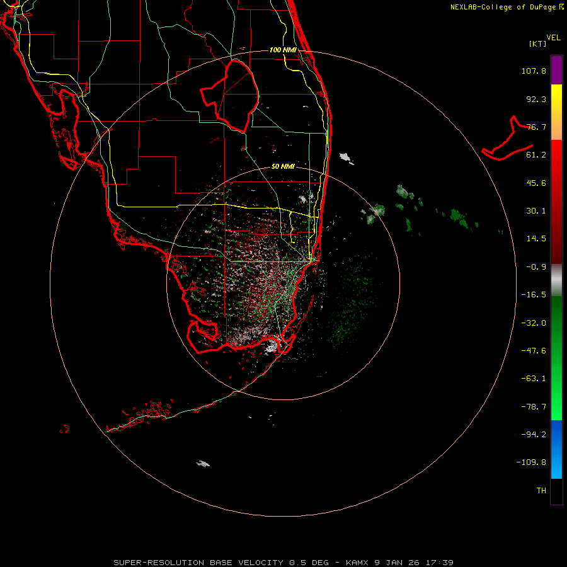Select the 61.2 legend value
Viewport: 567px width, 567px height.
pos(536,155)
